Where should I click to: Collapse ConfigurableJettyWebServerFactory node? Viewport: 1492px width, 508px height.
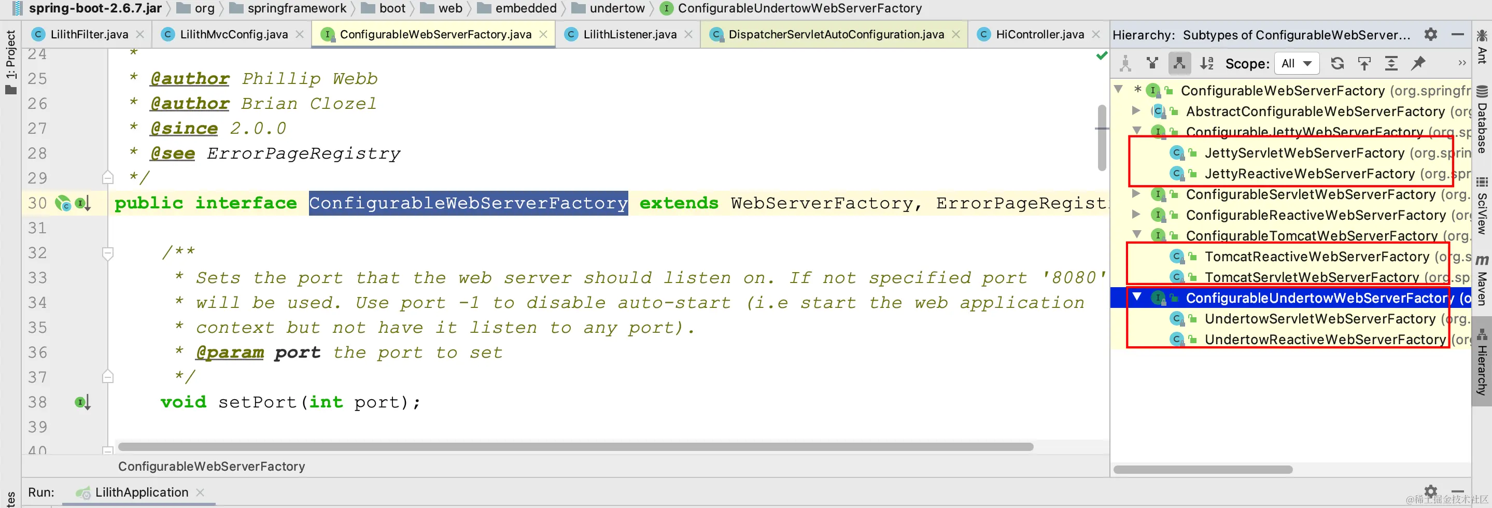click(x=1137, y=131)
